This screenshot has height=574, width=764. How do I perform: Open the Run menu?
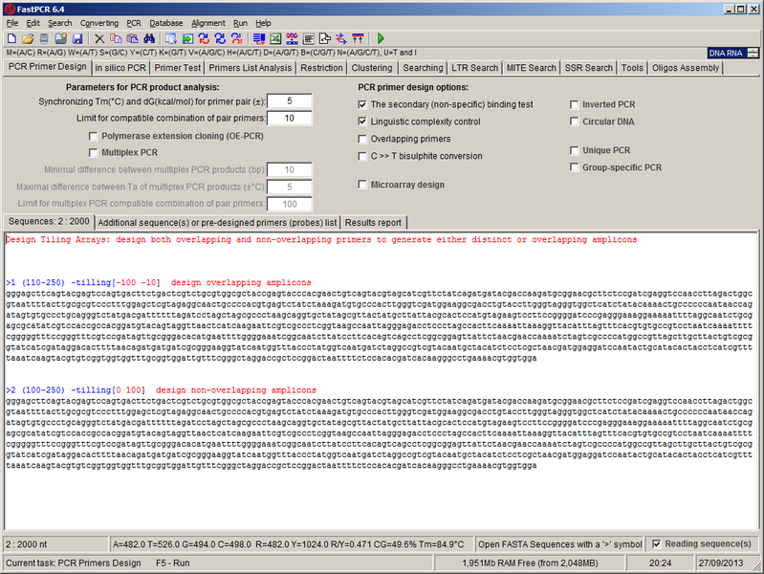tap(240, 23)
